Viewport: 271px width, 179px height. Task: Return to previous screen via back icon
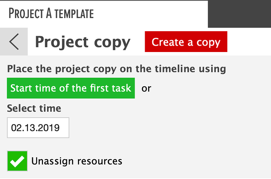pyautogui.click(x=14, y=42)
